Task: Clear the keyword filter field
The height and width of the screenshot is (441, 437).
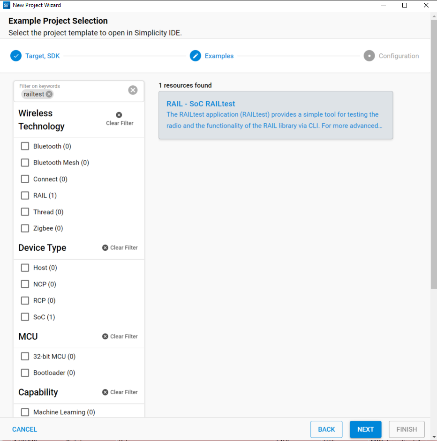Action: click(133, 90)
